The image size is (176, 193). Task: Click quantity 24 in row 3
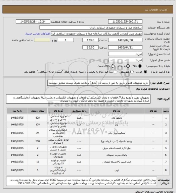(x=38, y=133)
